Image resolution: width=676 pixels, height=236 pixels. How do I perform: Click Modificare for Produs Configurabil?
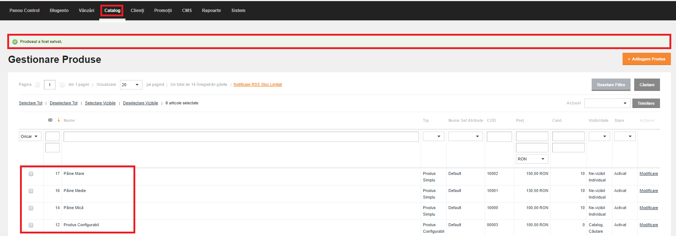(x=649, y=225)
